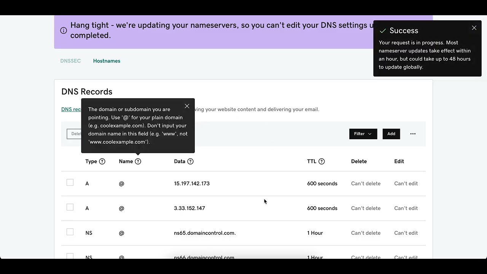Screen dimensions: 487x274
Task: Click the Name column header label
Action: (126, 161)
